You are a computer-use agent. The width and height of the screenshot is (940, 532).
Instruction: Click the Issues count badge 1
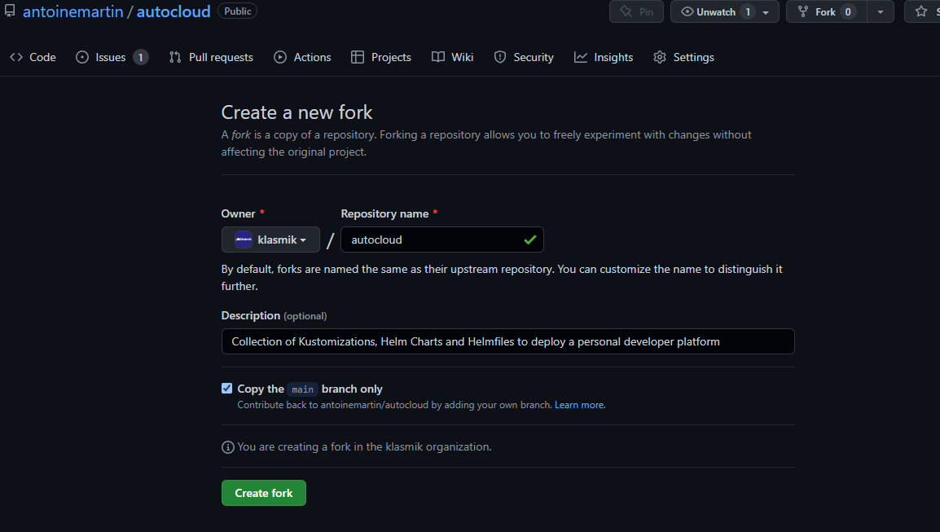pyautogui.click(x=140, y=57)
